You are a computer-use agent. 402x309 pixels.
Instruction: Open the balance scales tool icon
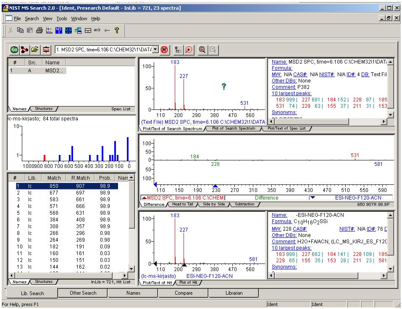[x=68, y=31]
